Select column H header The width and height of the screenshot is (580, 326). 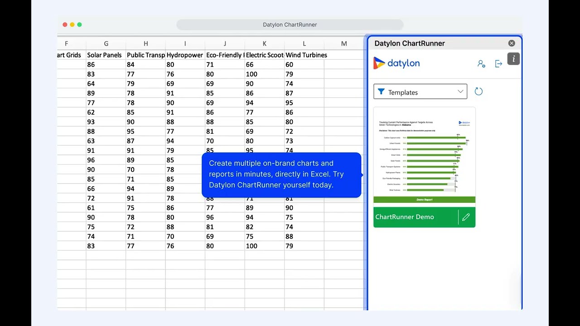[x=145, y=43]
